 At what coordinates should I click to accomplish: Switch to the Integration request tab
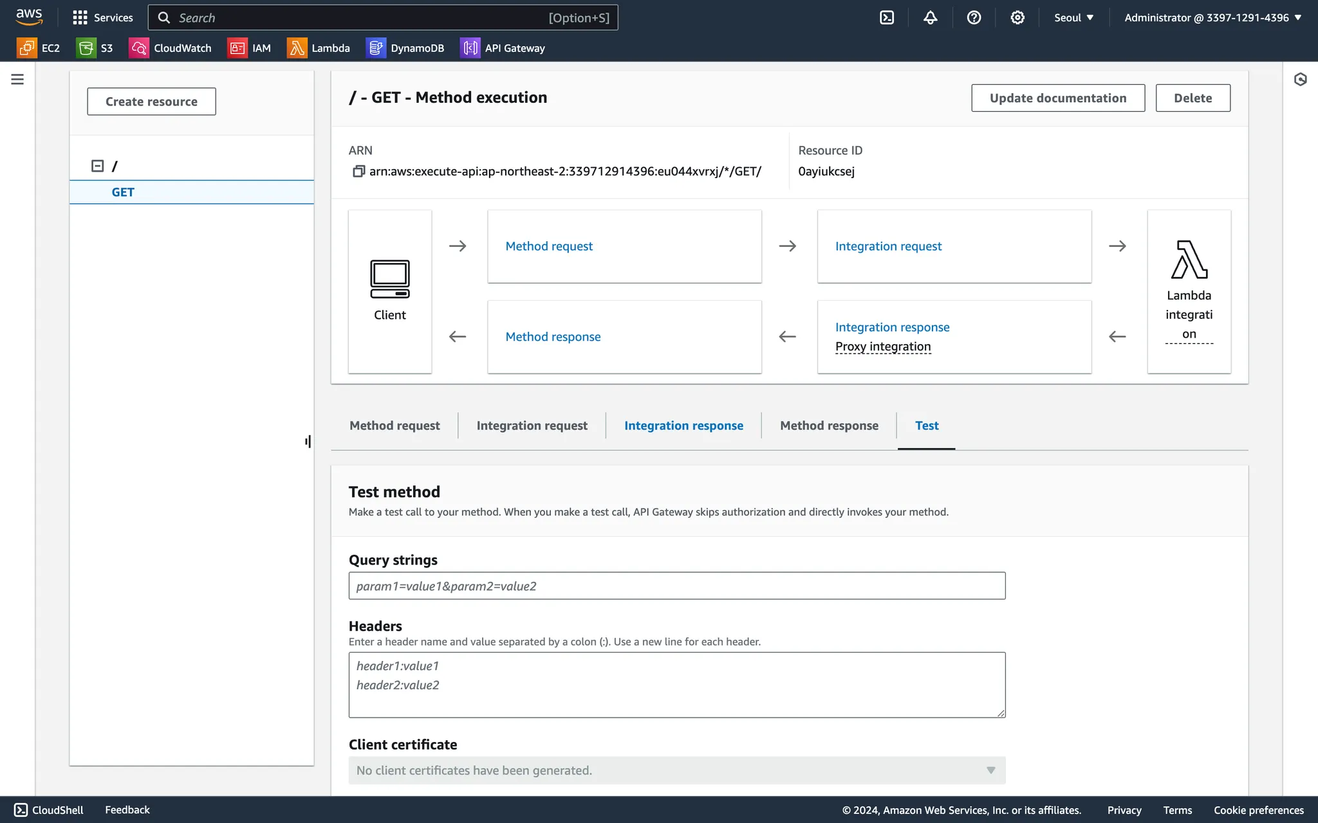tap(532, 426)
